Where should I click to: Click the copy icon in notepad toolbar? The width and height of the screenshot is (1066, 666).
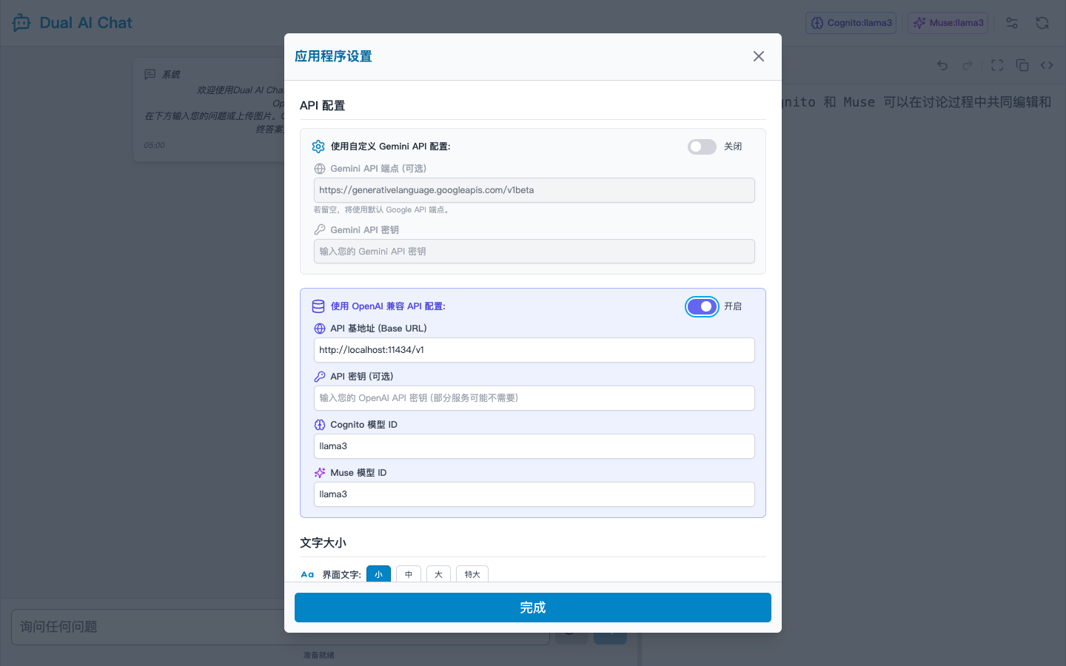[x=1022, y=65]
